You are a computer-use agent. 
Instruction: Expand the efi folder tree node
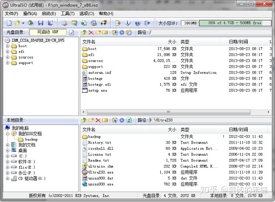click(x=7, y=52)
